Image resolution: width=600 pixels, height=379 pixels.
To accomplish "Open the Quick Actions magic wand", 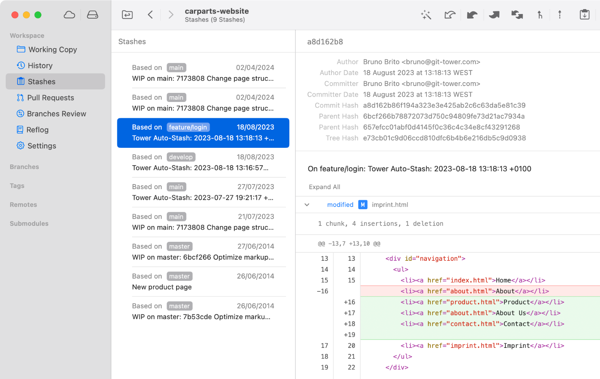I will (x=426, y=15).
